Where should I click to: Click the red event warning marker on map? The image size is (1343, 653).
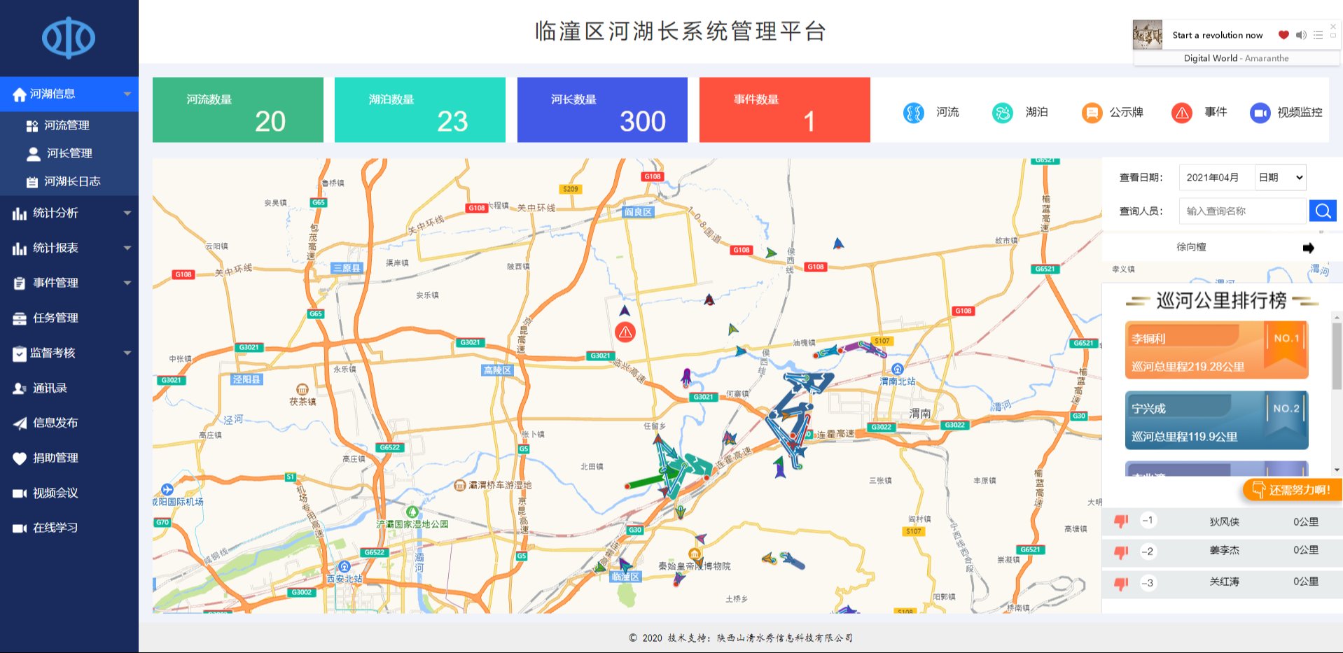coord(625,332)
